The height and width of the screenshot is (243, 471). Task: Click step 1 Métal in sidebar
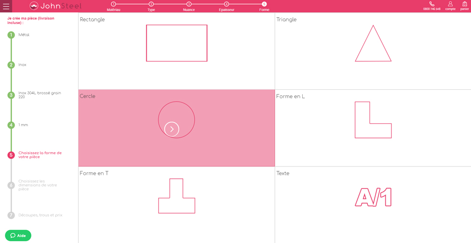point(11,35)
